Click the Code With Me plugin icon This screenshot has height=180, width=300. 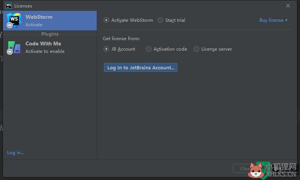[x=14, y=47]
